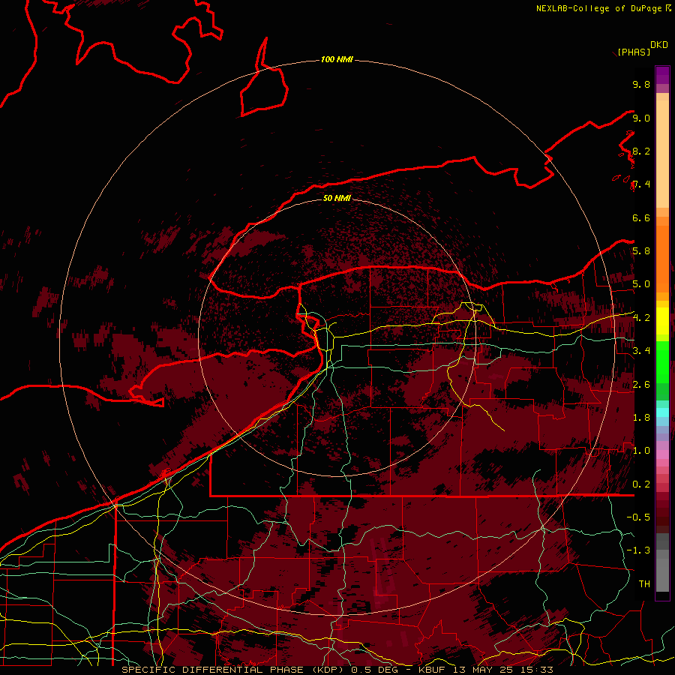Click the 7.4 value on the color scale
Image resolution: width=675 pixels, height=675 pixels.
(641, 184)
